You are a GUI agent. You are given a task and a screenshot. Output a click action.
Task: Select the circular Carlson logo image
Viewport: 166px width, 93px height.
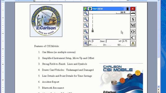[46, 21]
